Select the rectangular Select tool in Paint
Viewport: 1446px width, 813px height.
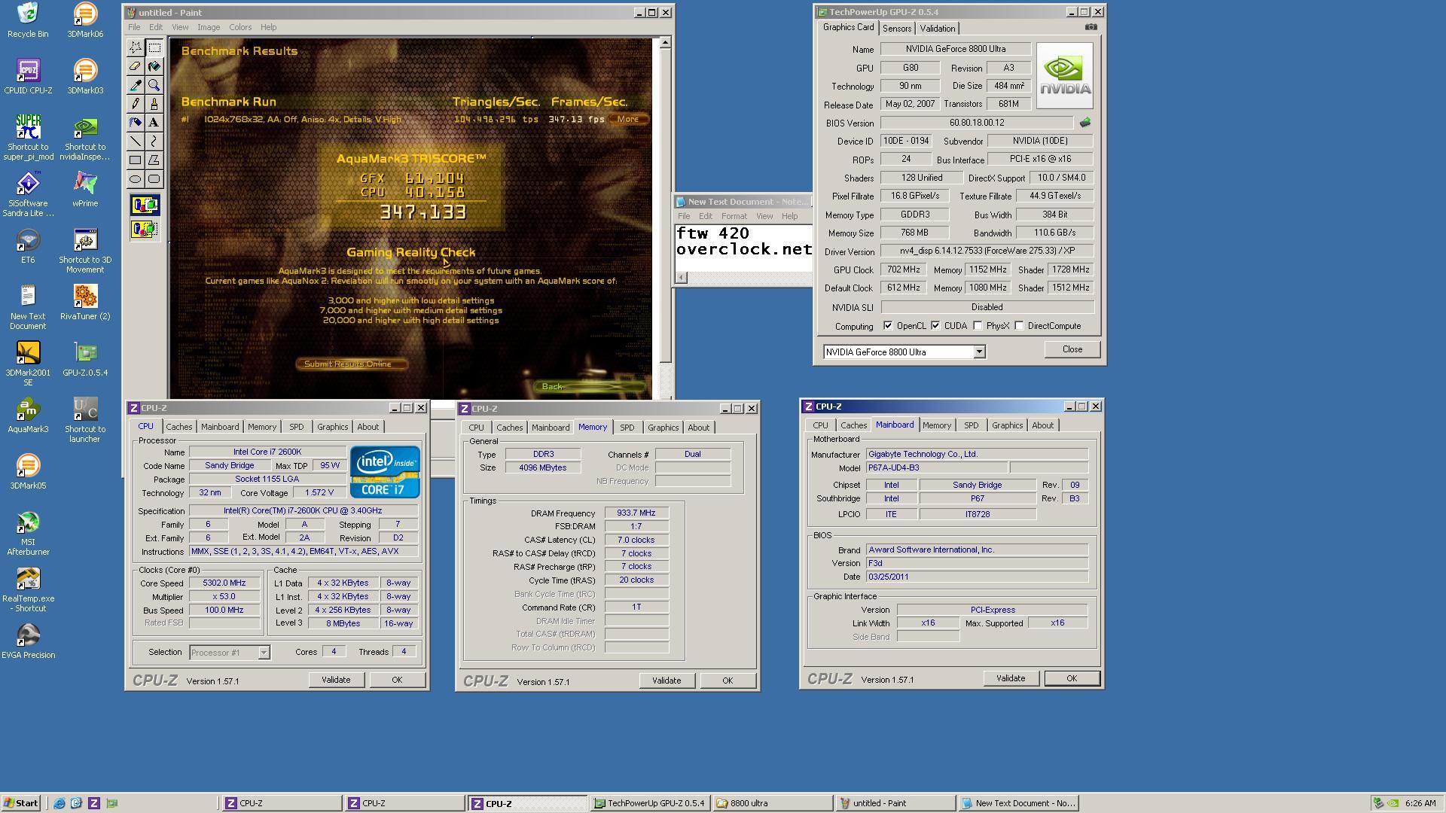154,47
